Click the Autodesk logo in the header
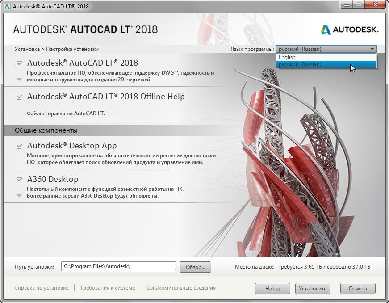Screen dimensions: 389x303 point(350,30)
